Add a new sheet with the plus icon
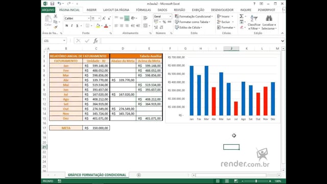Image resolution: width=327 pixels, height=184 pixels. tap(138, 175)
